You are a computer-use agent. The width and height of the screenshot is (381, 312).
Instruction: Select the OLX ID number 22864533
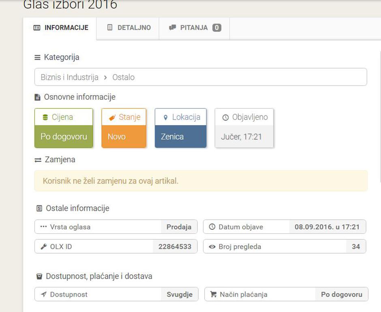point(175,246)
